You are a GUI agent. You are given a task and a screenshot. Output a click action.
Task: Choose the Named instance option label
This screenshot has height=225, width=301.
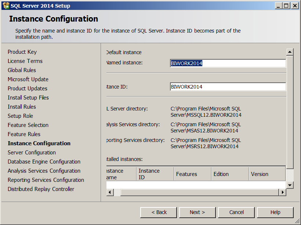point(124,63)
